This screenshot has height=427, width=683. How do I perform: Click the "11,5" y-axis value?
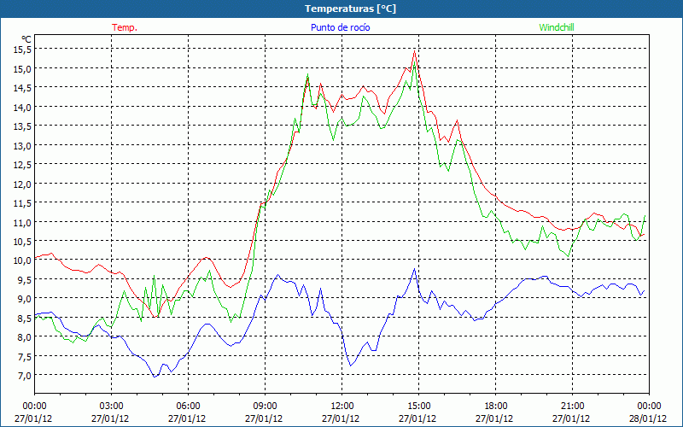[x=23, y=202]
